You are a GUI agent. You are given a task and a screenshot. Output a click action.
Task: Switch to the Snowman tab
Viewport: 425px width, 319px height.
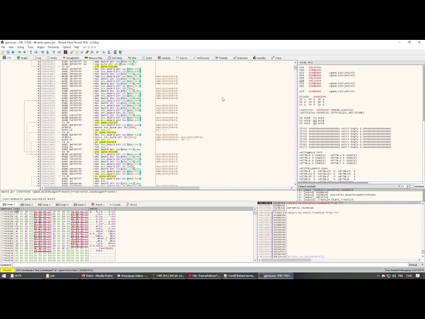coord(240,58)
